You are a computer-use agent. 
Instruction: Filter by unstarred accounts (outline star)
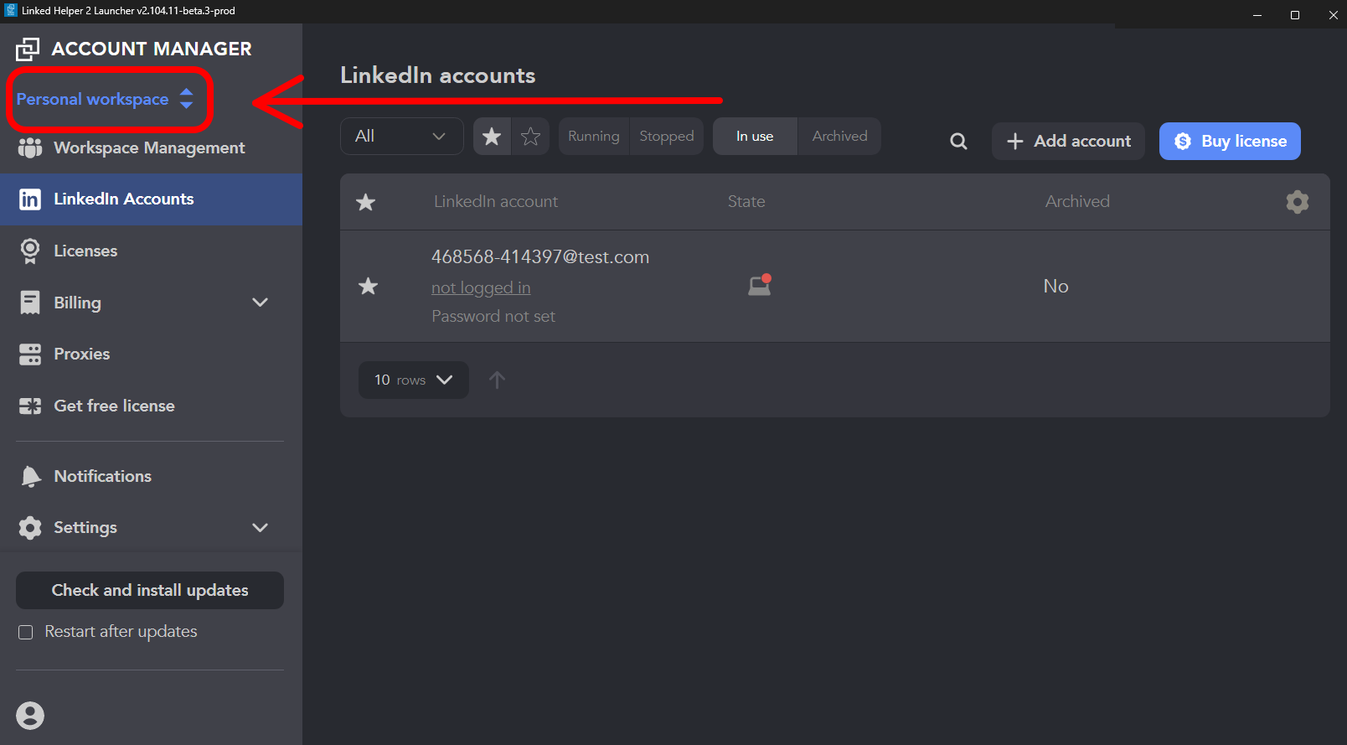pos(531,137)
